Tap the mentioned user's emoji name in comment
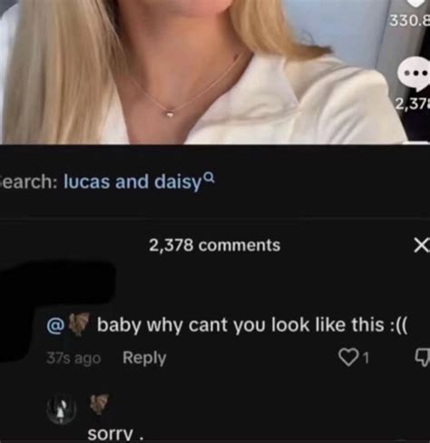This screenshot has height=443, width=430. coord(79,324)
